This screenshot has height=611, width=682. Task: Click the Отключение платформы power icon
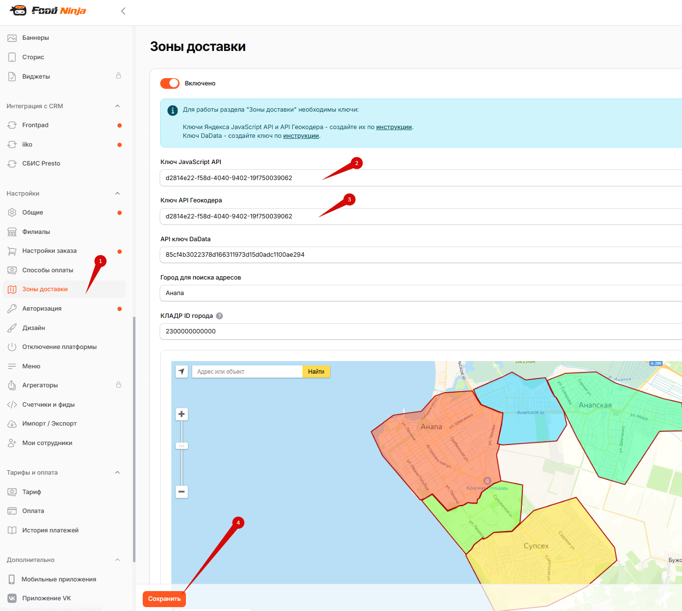pos(12,347)
